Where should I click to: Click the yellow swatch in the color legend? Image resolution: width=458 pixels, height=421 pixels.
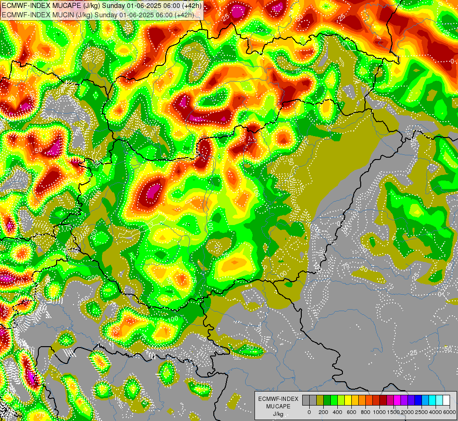[348, 400]
